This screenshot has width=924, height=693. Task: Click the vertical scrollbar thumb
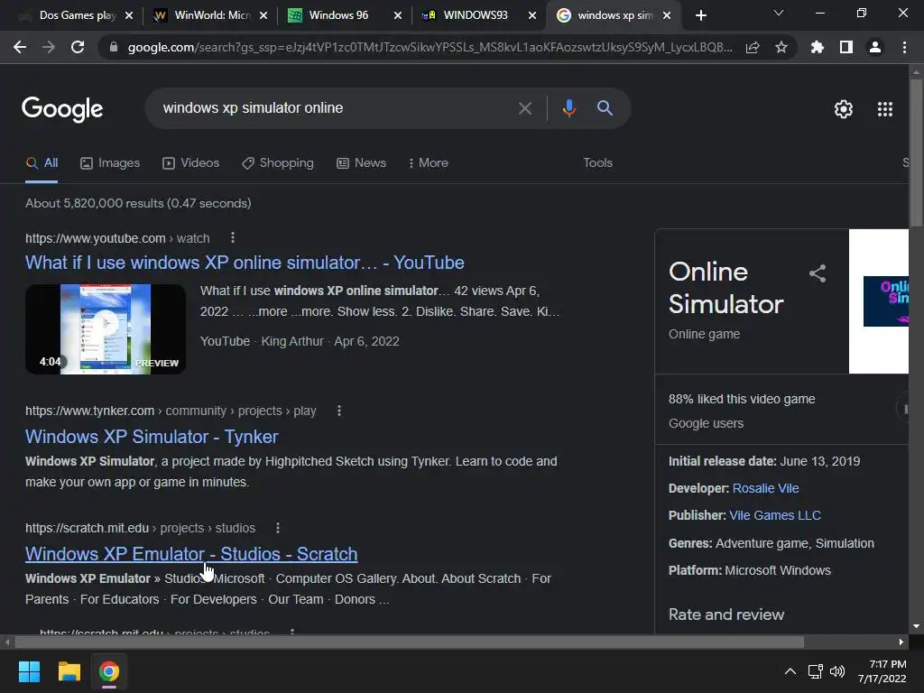916,152
